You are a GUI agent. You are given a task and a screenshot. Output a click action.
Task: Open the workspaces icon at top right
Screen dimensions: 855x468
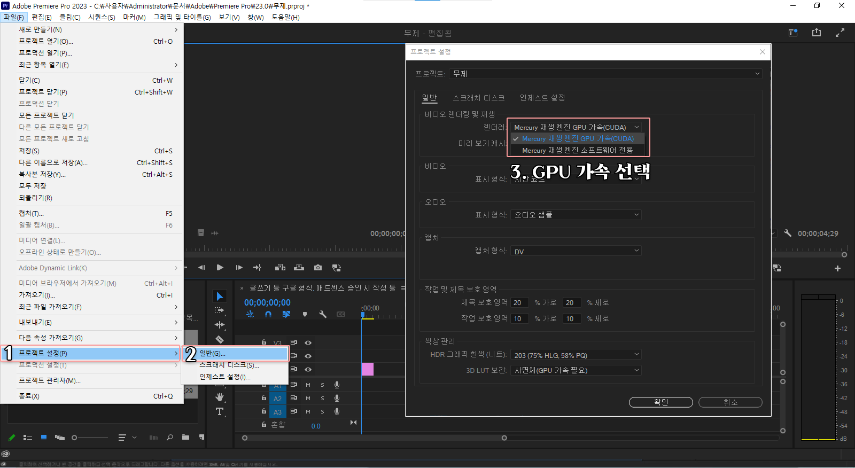click(x=793, y=33)
